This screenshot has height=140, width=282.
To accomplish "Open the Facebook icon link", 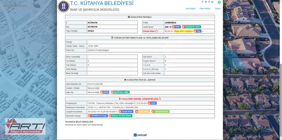I will [209, 2].
